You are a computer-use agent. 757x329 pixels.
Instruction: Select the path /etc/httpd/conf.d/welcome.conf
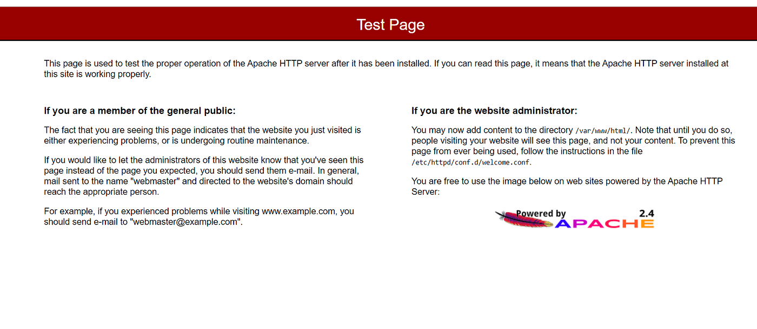point(469,162)
